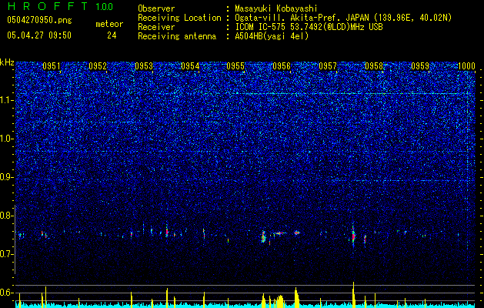This screenshot has height=308, width=484.
Task: Click the date stamp 05.04.27 09:50
Action: [x=39, y=35]
